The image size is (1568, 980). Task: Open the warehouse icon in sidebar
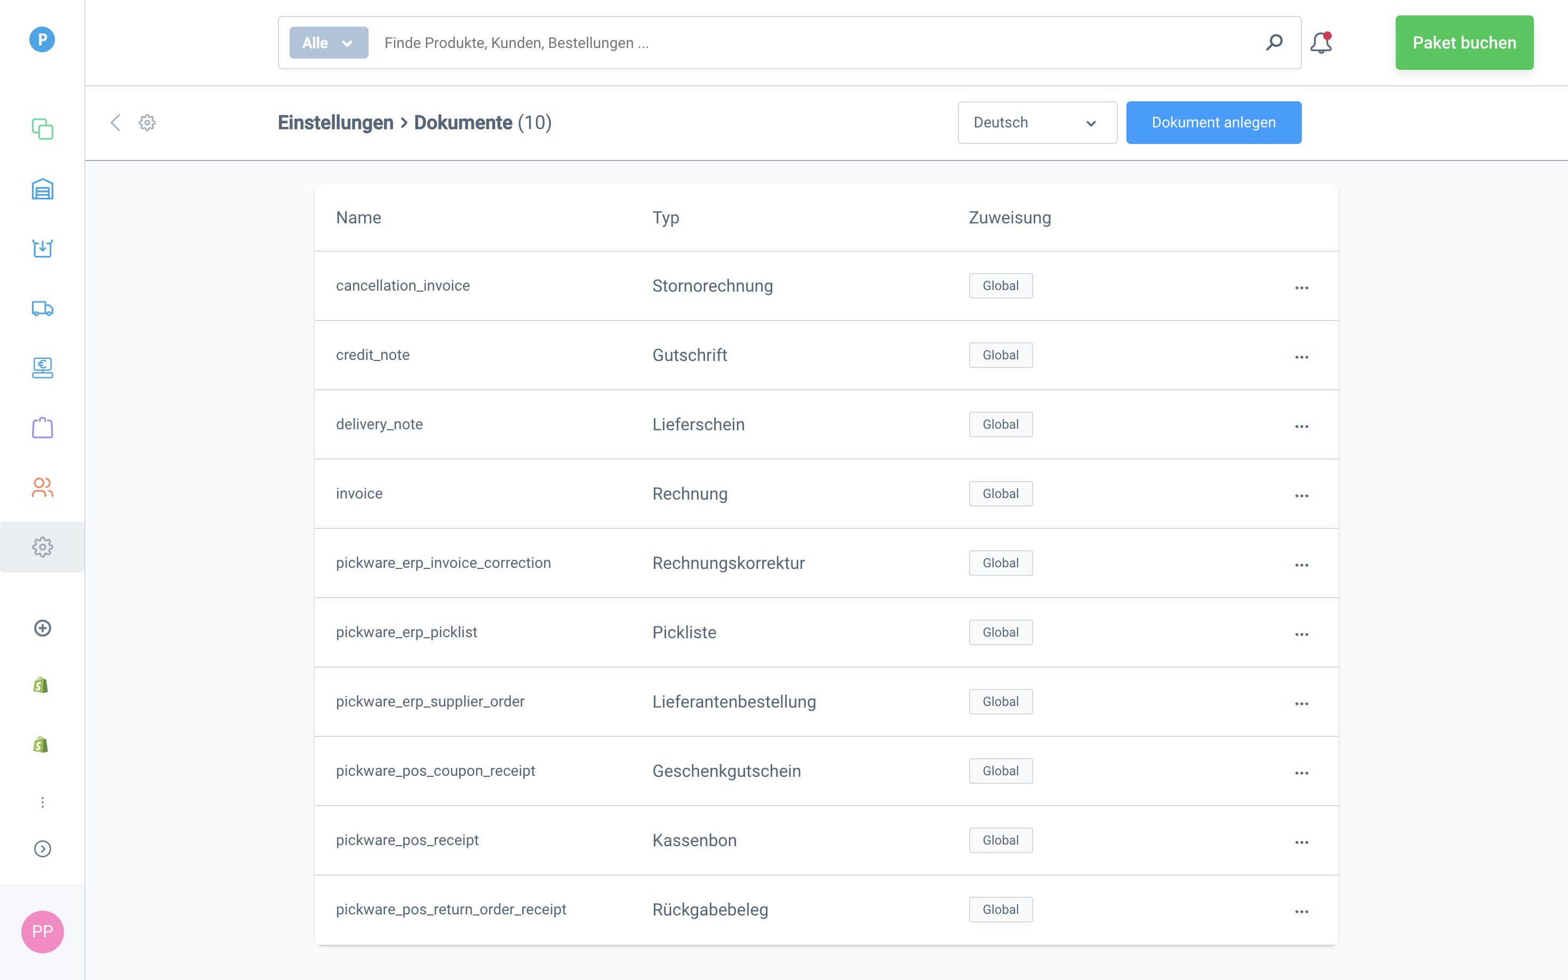tap(42, 189)
